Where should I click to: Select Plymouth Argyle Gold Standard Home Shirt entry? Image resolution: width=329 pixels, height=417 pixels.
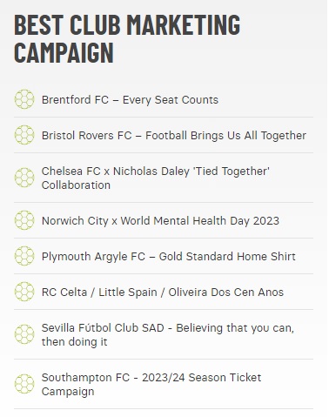coord(169,257)
